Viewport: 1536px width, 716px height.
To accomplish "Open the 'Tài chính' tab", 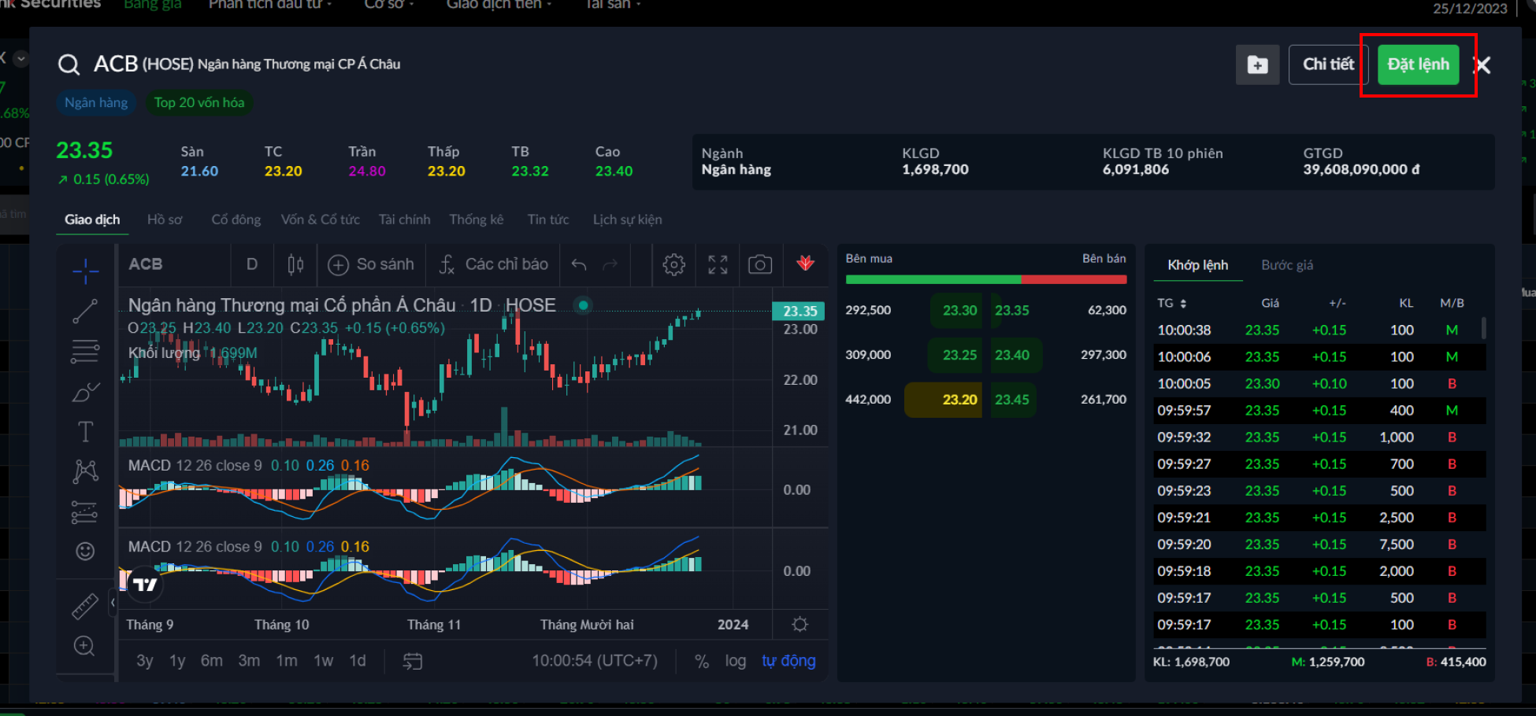I will click(x=404, y=220).
